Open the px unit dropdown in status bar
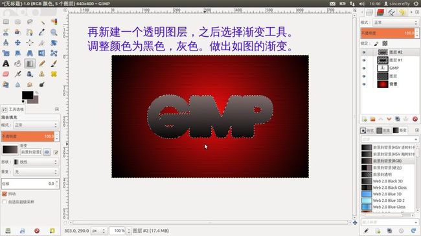Image resolution: width=421 pixels, height=236 pixels. tap(98, 231)
